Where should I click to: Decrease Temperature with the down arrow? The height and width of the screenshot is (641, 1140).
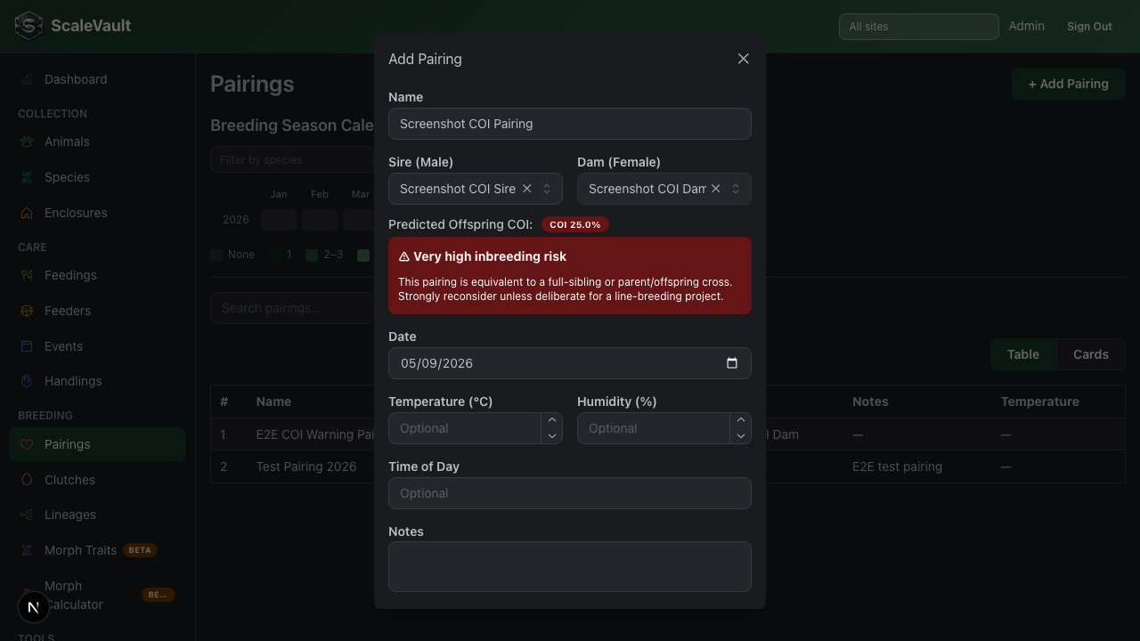click(552, 436)
